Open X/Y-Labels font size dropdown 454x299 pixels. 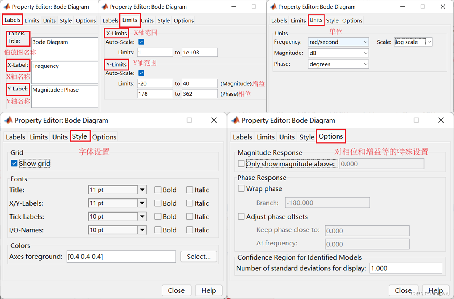pos(117,203)
